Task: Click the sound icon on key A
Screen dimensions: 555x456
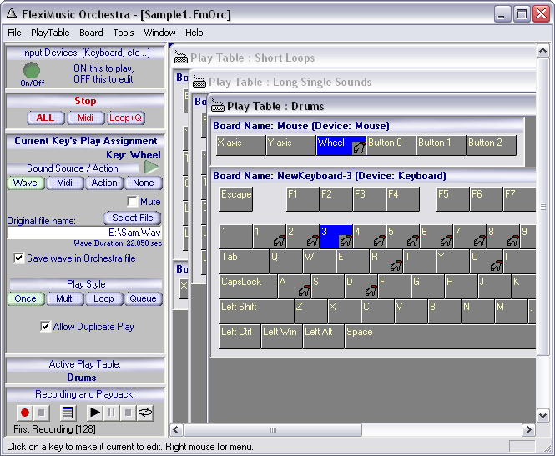Action: [305, 291]
